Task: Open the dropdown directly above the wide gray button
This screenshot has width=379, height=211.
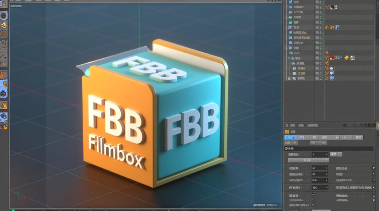Action: 320,154
